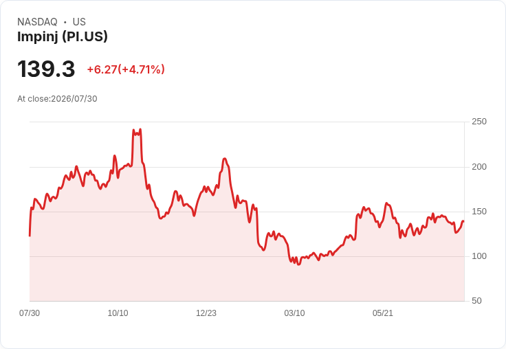This screenshot has width=506, height=349.
Task: Click the 50 price axis label
Action: click(x=476, y=301)
